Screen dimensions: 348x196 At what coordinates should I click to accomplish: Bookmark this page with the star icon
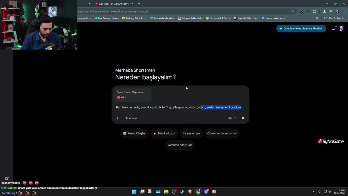click(293, 11)
